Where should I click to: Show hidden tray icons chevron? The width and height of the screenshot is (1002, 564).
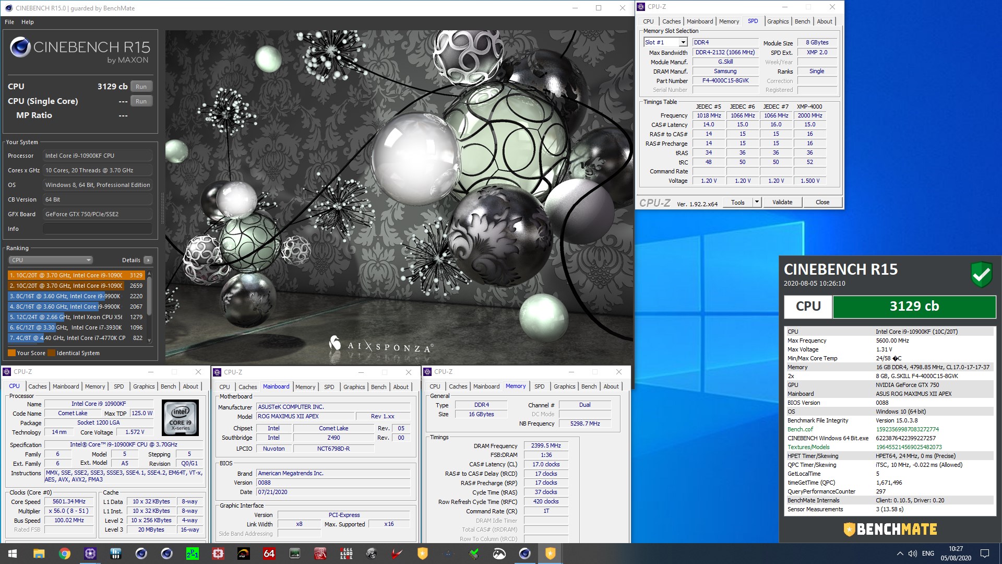pyautogui.click(x=900, y=554)
